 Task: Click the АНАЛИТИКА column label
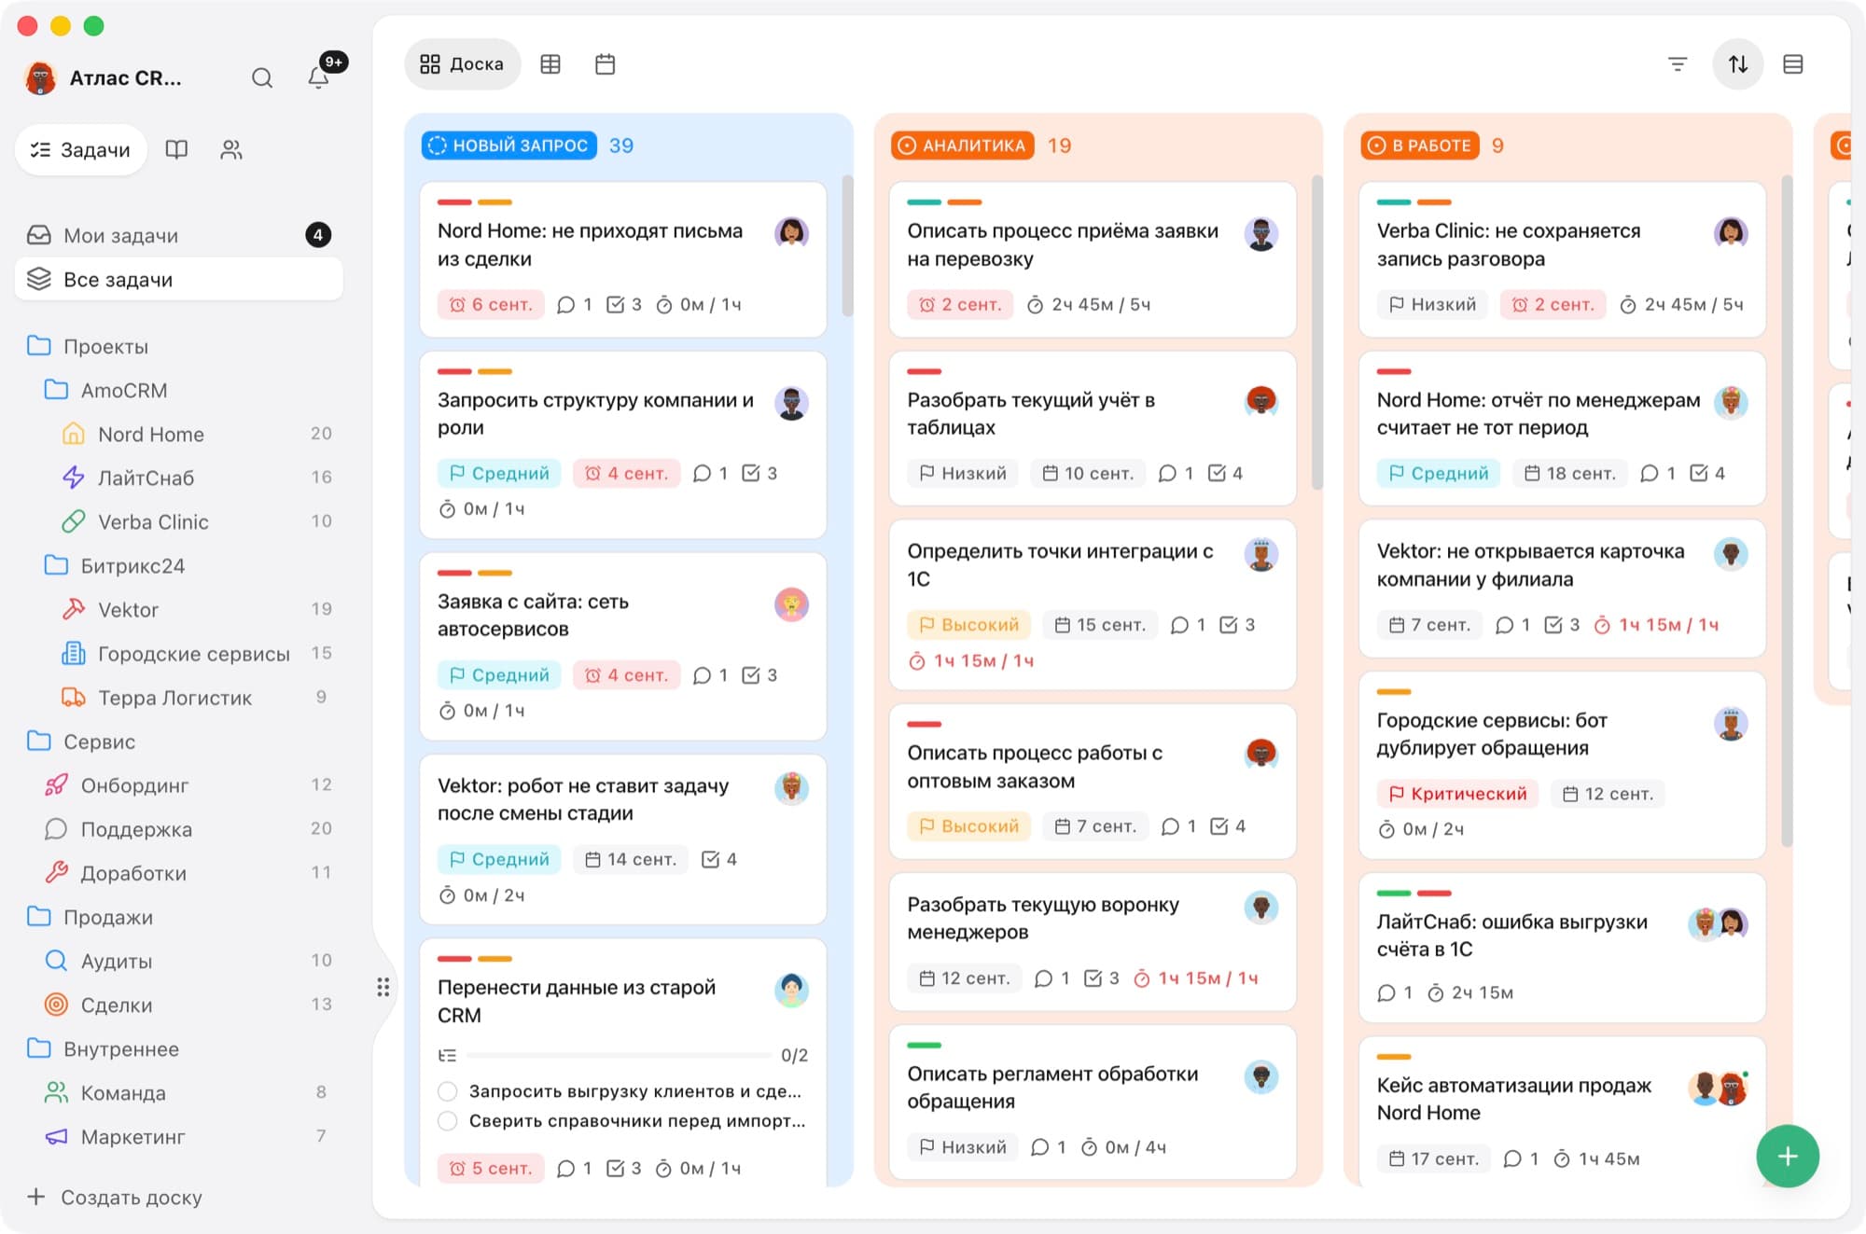click(962, 146)
